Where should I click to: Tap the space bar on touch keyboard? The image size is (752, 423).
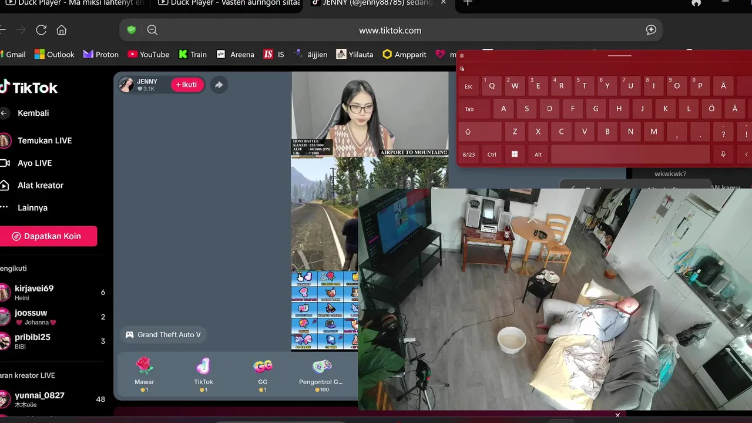coord(630,155)
